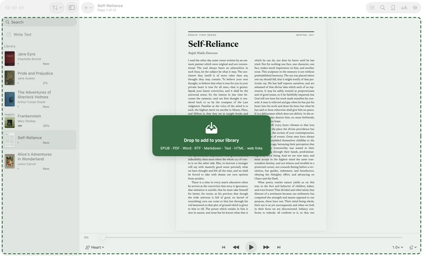
Task: Click 'Page 1 of 12' in title bar
Action: 106,10
